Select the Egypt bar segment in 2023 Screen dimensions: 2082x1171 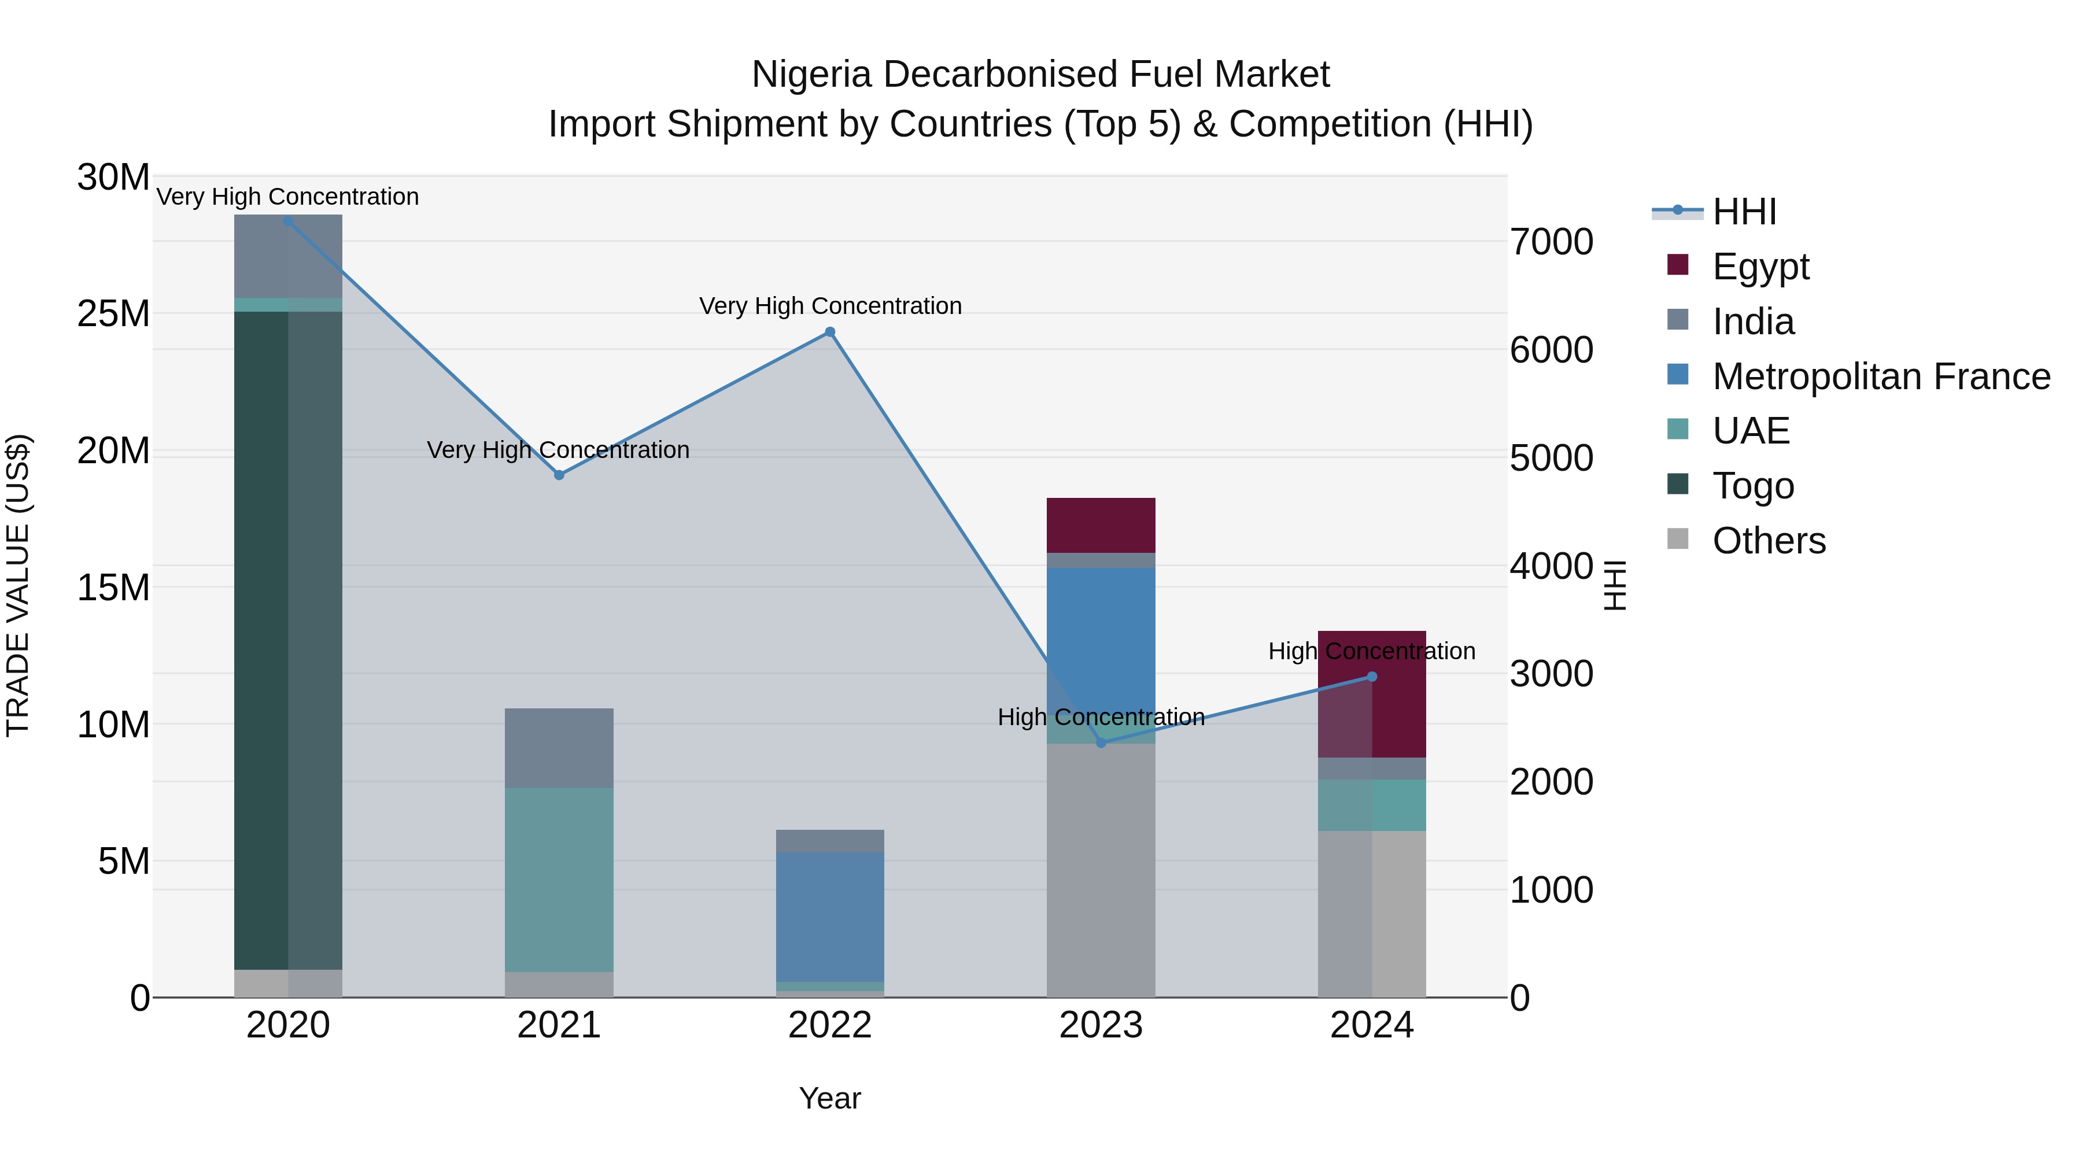(1101, 525)
